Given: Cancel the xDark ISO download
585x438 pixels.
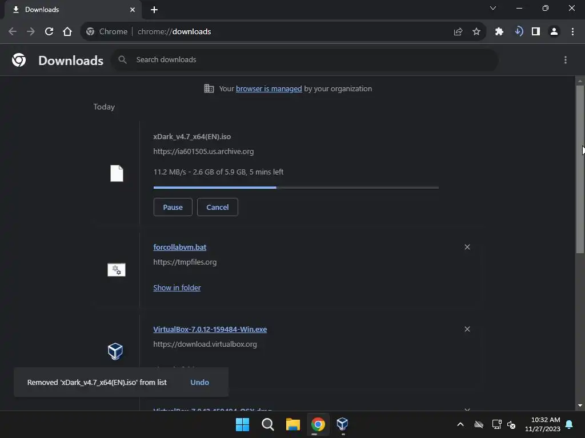Looking at the screenshot, I should pos(218,207).
